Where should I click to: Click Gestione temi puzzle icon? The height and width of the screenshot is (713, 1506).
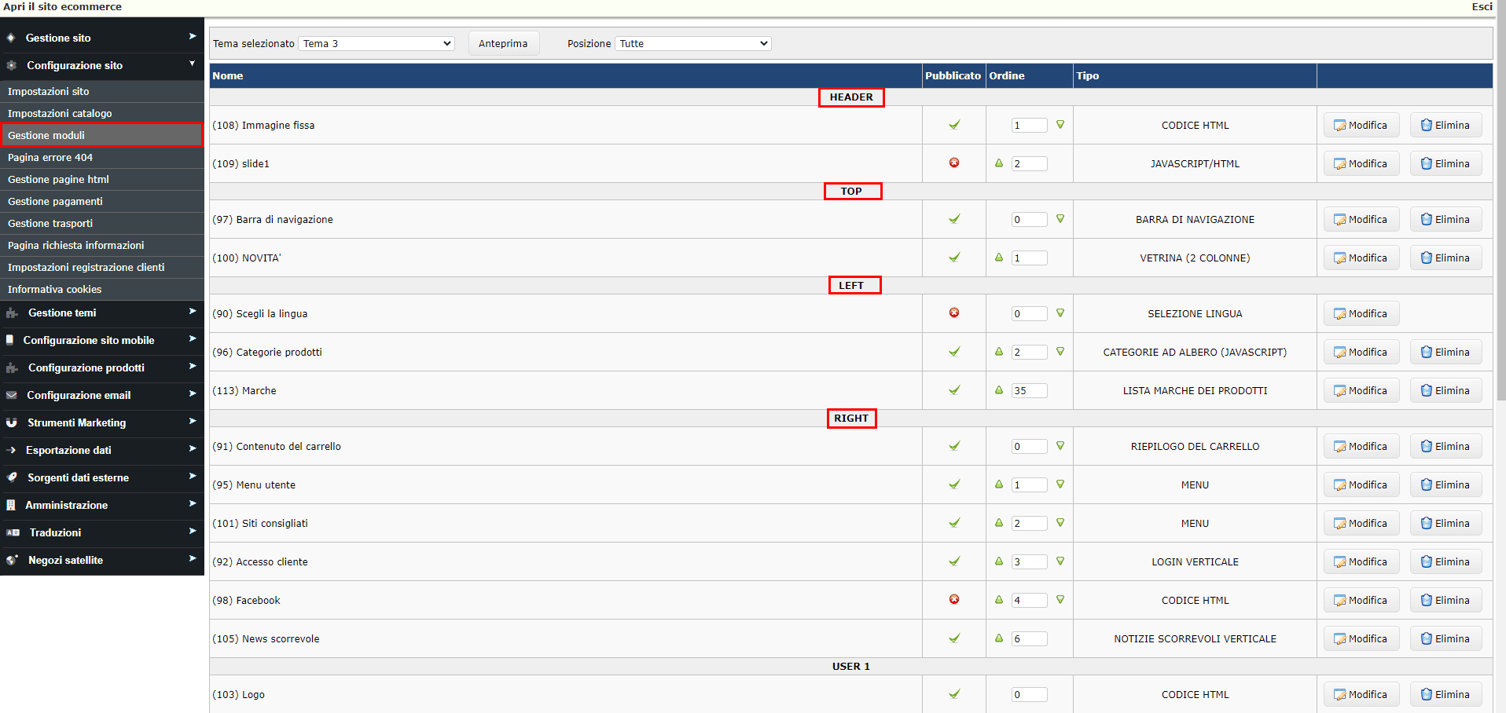point(12,313)
